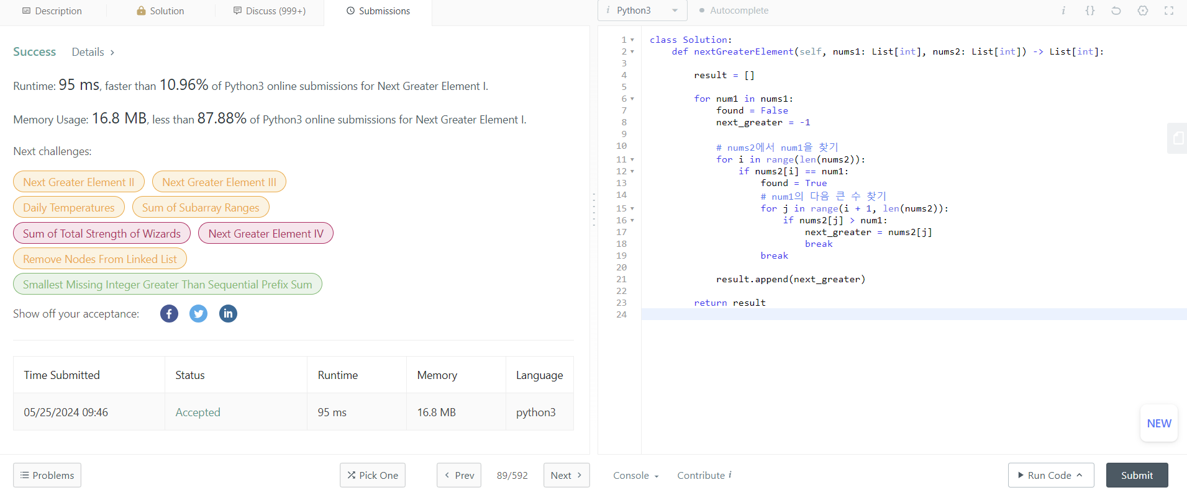Screen dimensions: 1187x490
Task: Open Next Greater Element IV challenge
Action: [266, 233]
